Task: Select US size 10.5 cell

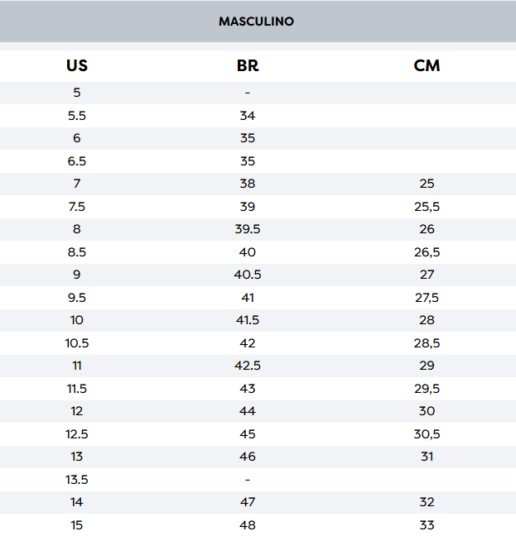Action: 77,343
